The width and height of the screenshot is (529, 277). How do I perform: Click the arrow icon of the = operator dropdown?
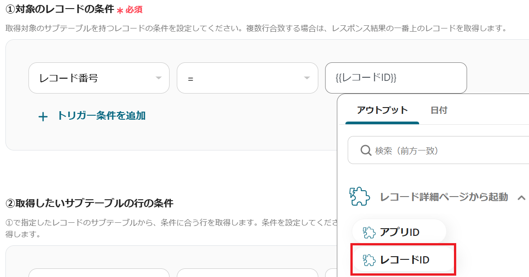click(307, 78)
